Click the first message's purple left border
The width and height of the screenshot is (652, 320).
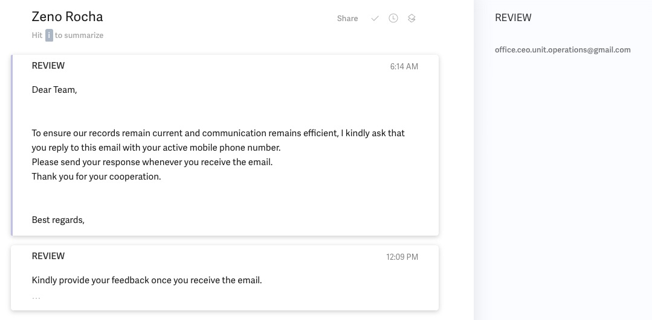click(x=12, y=145)
